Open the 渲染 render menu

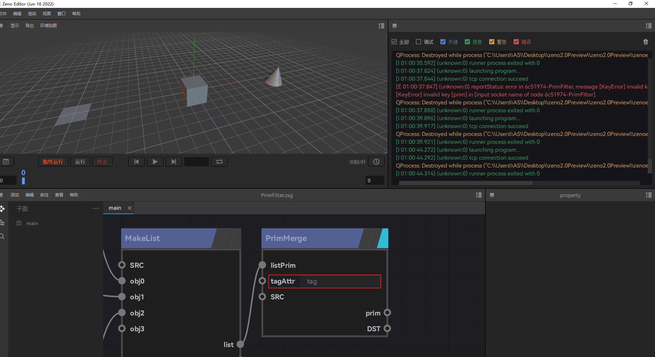click(x=32, y=14)
